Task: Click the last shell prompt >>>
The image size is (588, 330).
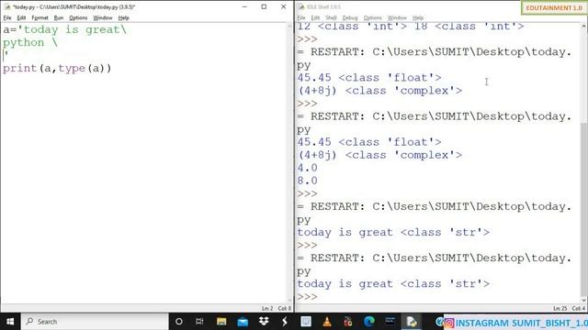Action: pyautogui.click(x=307, y=297)
